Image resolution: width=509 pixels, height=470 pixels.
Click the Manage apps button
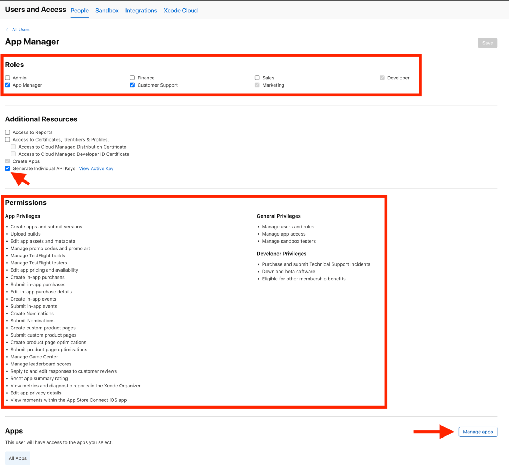478,432
